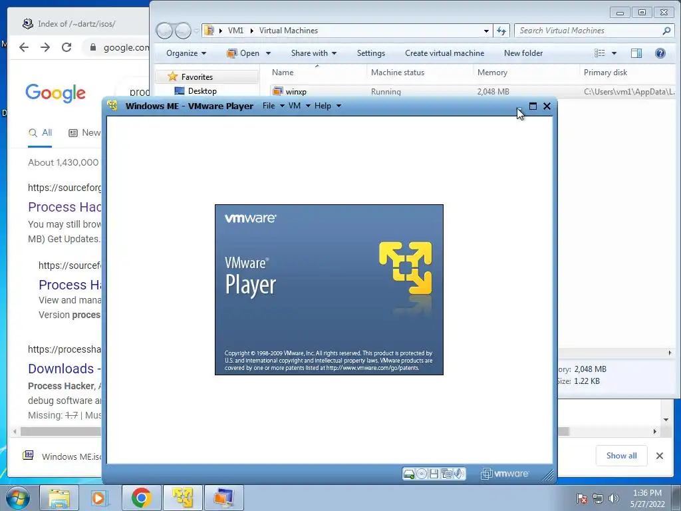Open the Process Hacker search result link
Image resolution: width=681 pixels, height=511 pixels.
65,207
